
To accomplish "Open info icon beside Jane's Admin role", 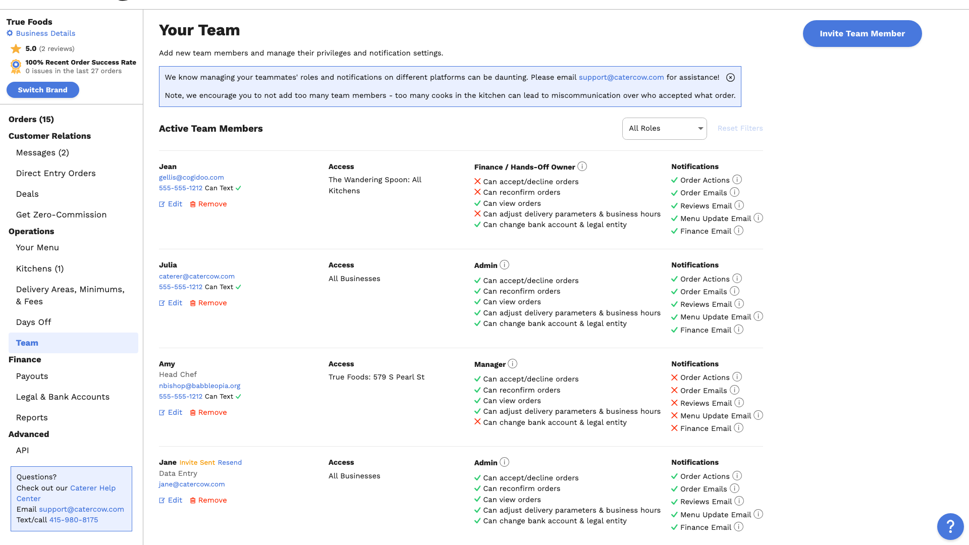I will point(504,462).
